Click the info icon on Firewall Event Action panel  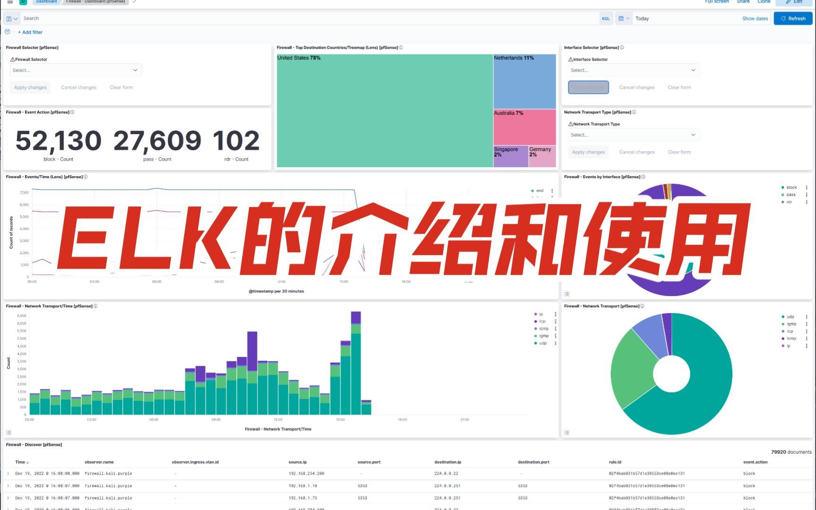[72, 112]
